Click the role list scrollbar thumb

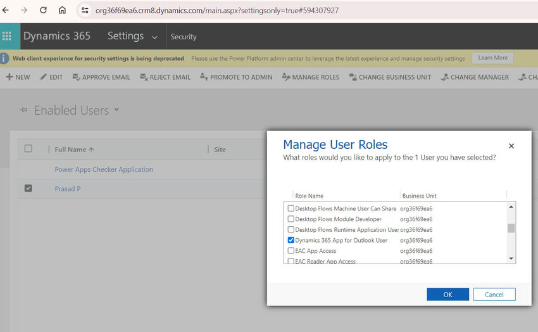511,228
